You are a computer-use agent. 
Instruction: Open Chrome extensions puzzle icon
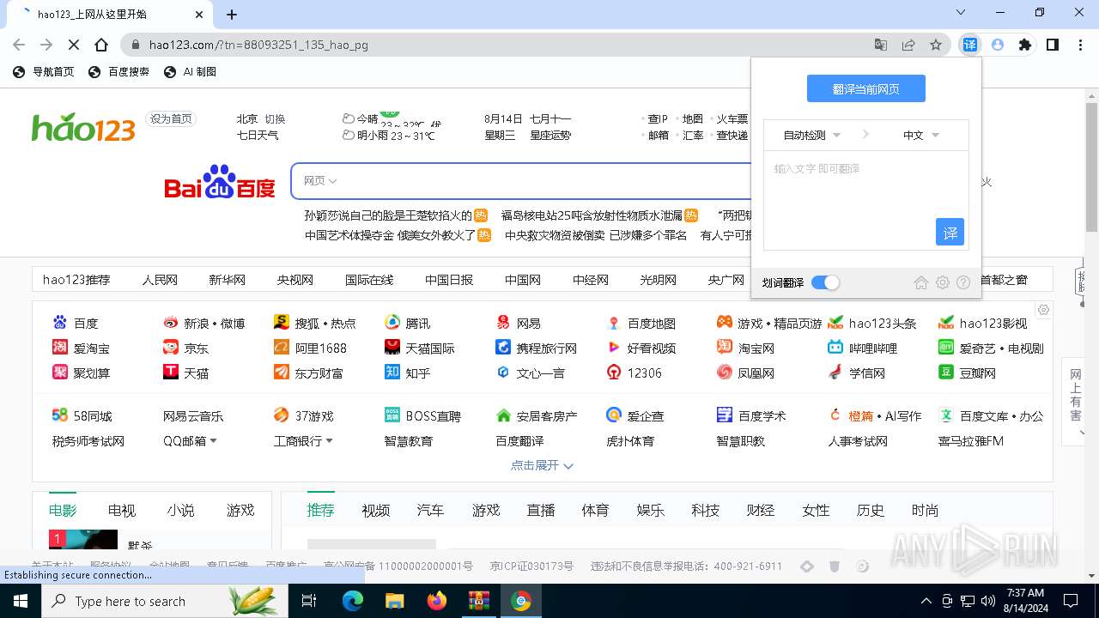pyautogui.click(x=1024, y=45)
